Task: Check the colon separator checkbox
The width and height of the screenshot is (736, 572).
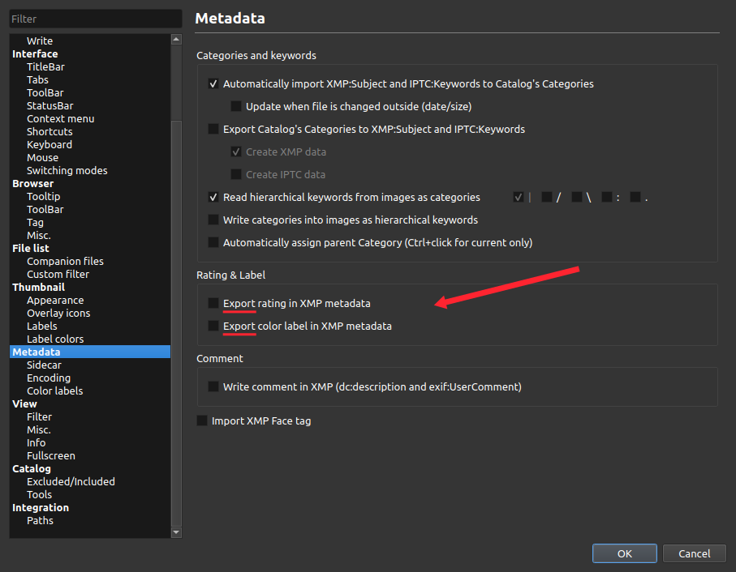Action: [607, 197]
